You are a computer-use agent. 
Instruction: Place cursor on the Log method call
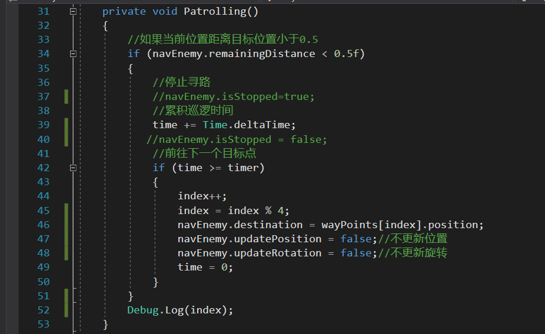174,310
